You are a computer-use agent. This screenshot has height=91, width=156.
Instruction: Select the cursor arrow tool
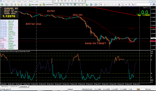point(101,4)
